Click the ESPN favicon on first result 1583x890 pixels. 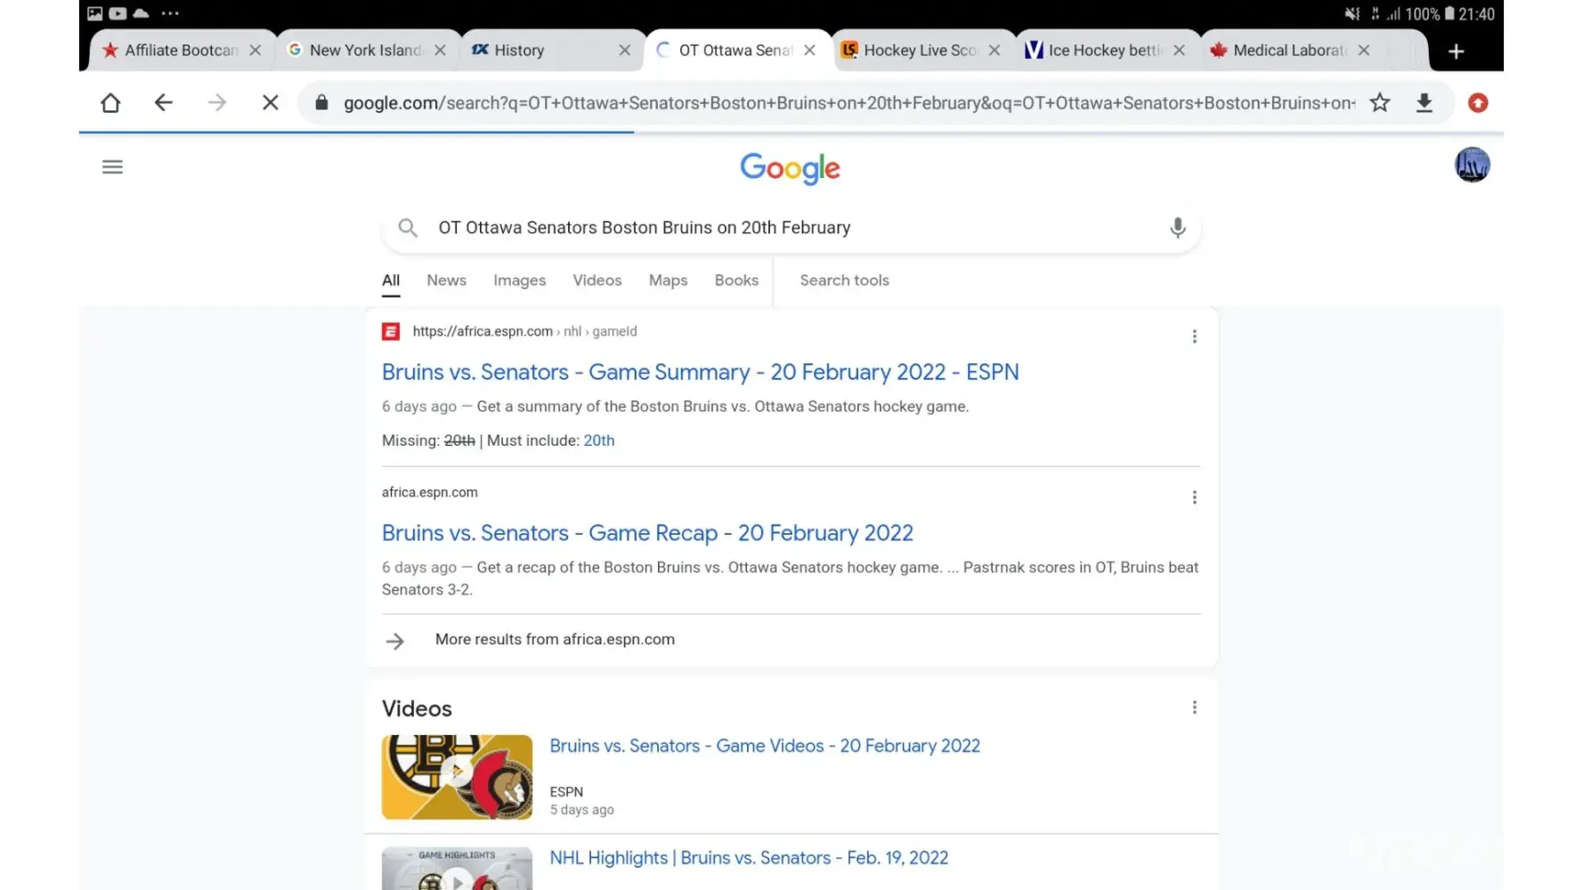pos(391,332)
